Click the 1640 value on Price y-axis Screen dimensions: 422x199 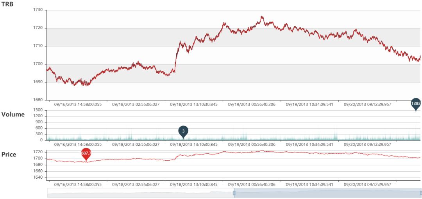pos(38,177)
